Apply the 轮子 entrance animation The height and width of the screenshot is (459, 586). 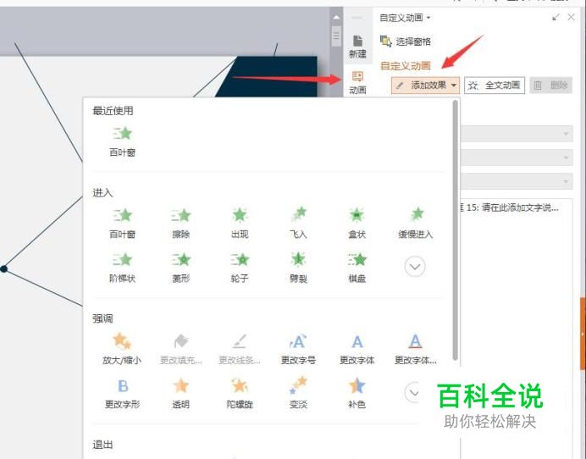tap(240, 268)
